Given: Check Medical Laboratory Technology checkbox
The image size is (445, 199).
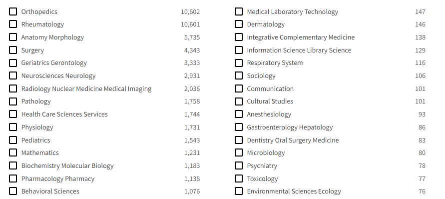Looking at the screenshot, I should 239,11.
